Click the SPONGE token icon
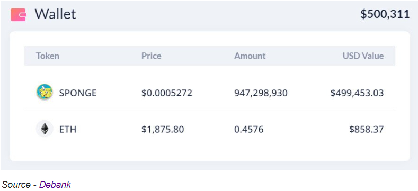The width and height of the screenshot is (418, 191). click(45, 92)
